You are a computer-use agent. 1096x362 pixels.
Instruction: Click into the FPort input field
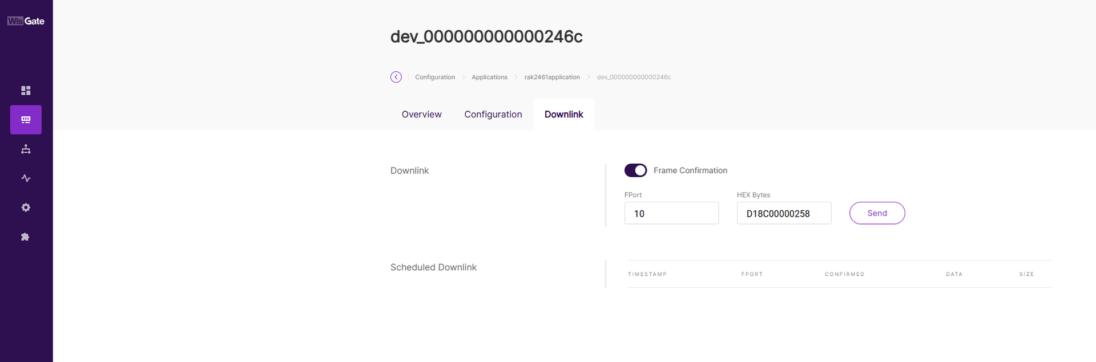click(671, 213)
